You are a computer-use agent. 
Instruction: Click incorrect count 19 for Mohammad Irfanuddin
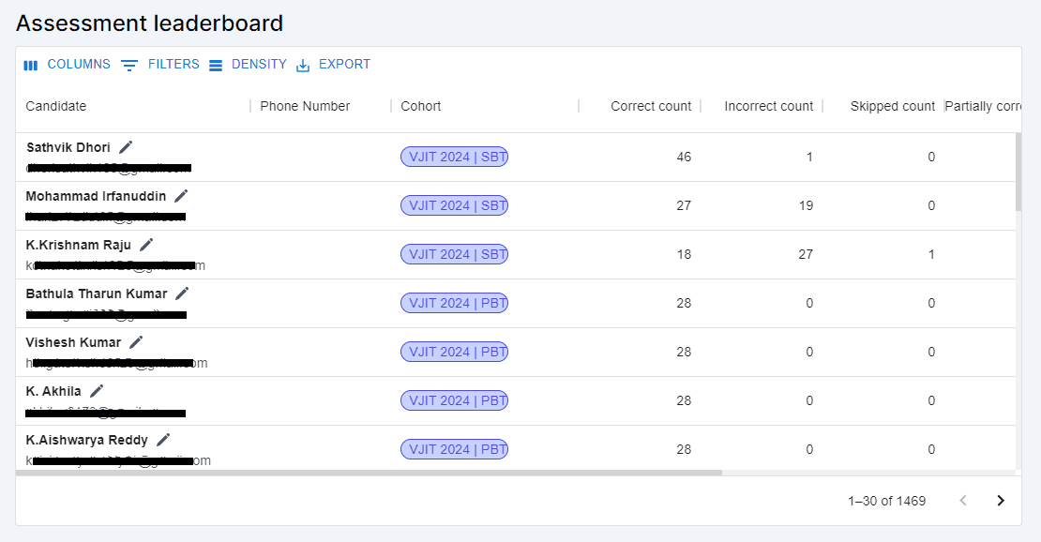806,205
